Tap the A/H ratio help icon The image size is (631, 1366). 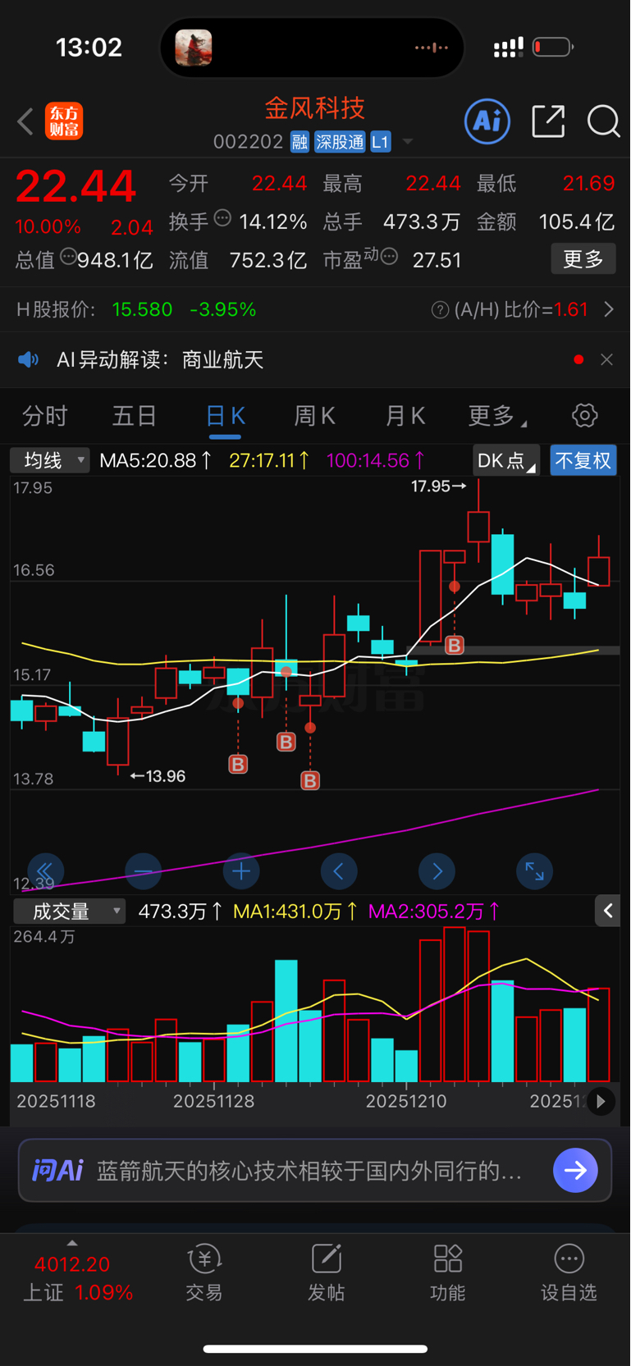point(440,310)
